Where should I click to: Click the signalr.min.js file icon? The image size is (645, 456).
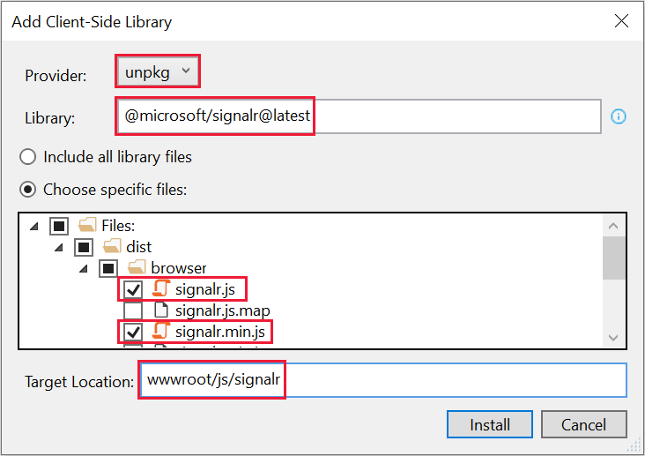pyautogui.click(x=161, y=331)
